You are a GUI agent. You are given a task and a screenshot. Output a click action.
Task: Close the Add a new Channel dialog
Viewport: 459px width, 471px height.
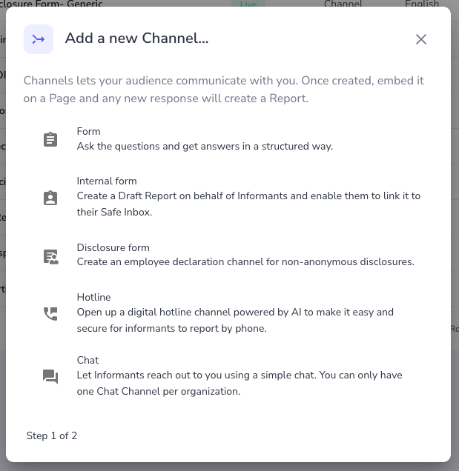[420, 39]
